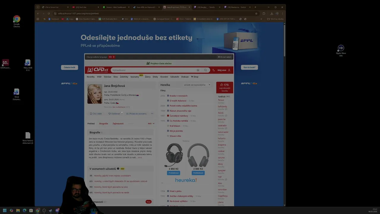Click the 179. nejoblíbenější herečka badge

pos(224,87)
